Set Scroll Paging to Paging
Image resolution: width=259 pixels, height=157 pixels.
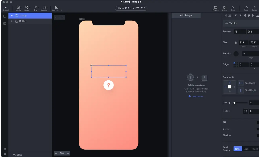(x=255, y=149)
